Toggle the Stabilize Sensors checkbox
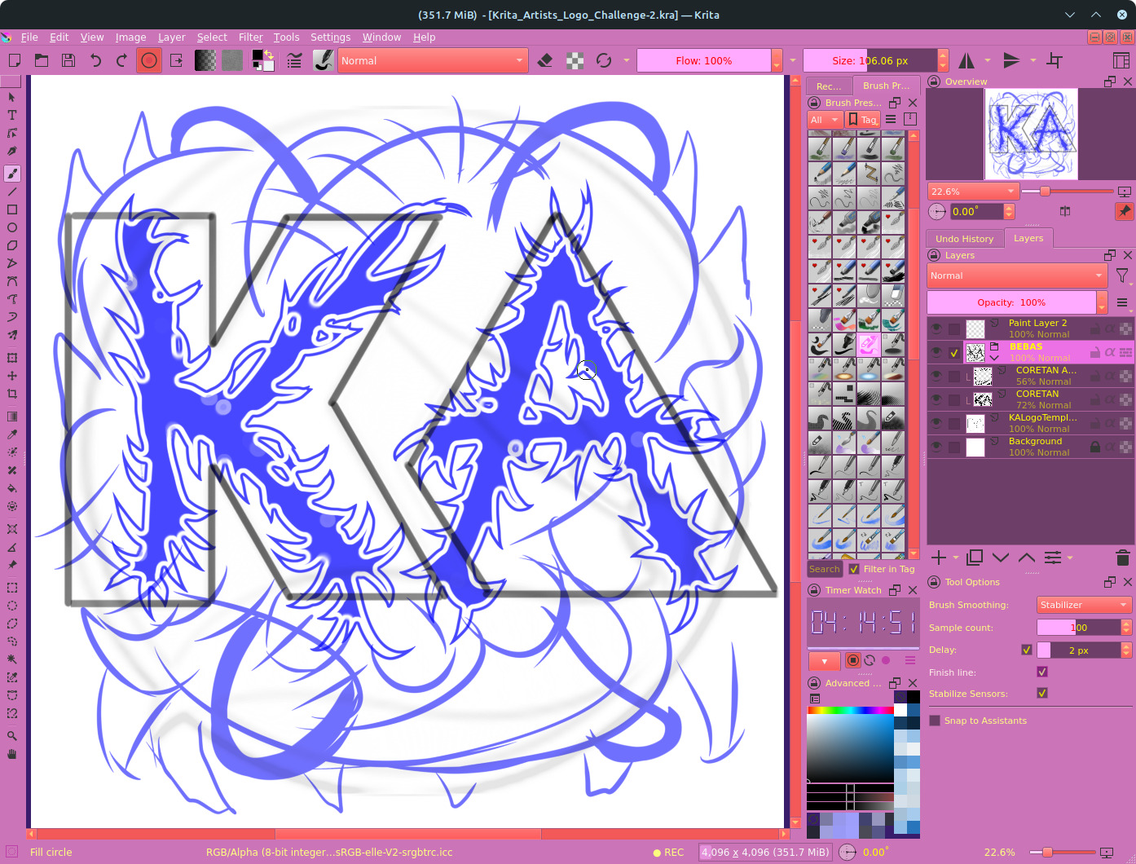 (1042, 693)
